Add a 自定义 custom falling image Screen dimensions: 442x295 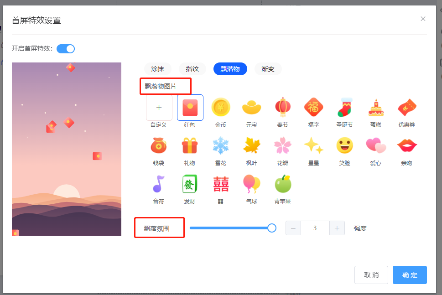(159, 107)
